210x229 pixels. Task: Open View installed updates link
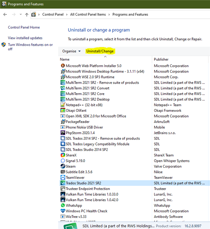pyautogui.click(x=25, y=38)
